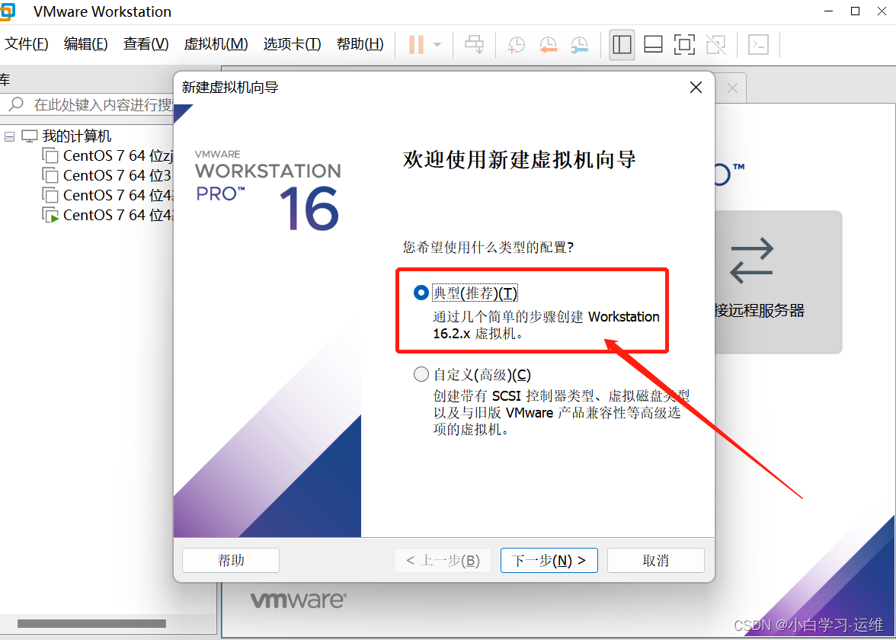This screenshot has height=640, width=896.
Task: Open the snapshot manager wrench-clock icon
Action: pyautogui.click(x=579, y=44)
